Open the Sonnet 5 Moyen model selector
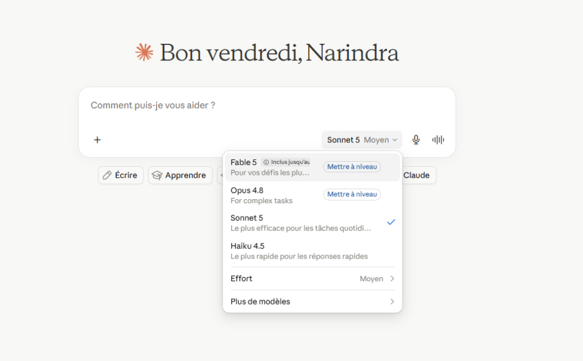This screenshot has width=583, height=361. point(362,140)
